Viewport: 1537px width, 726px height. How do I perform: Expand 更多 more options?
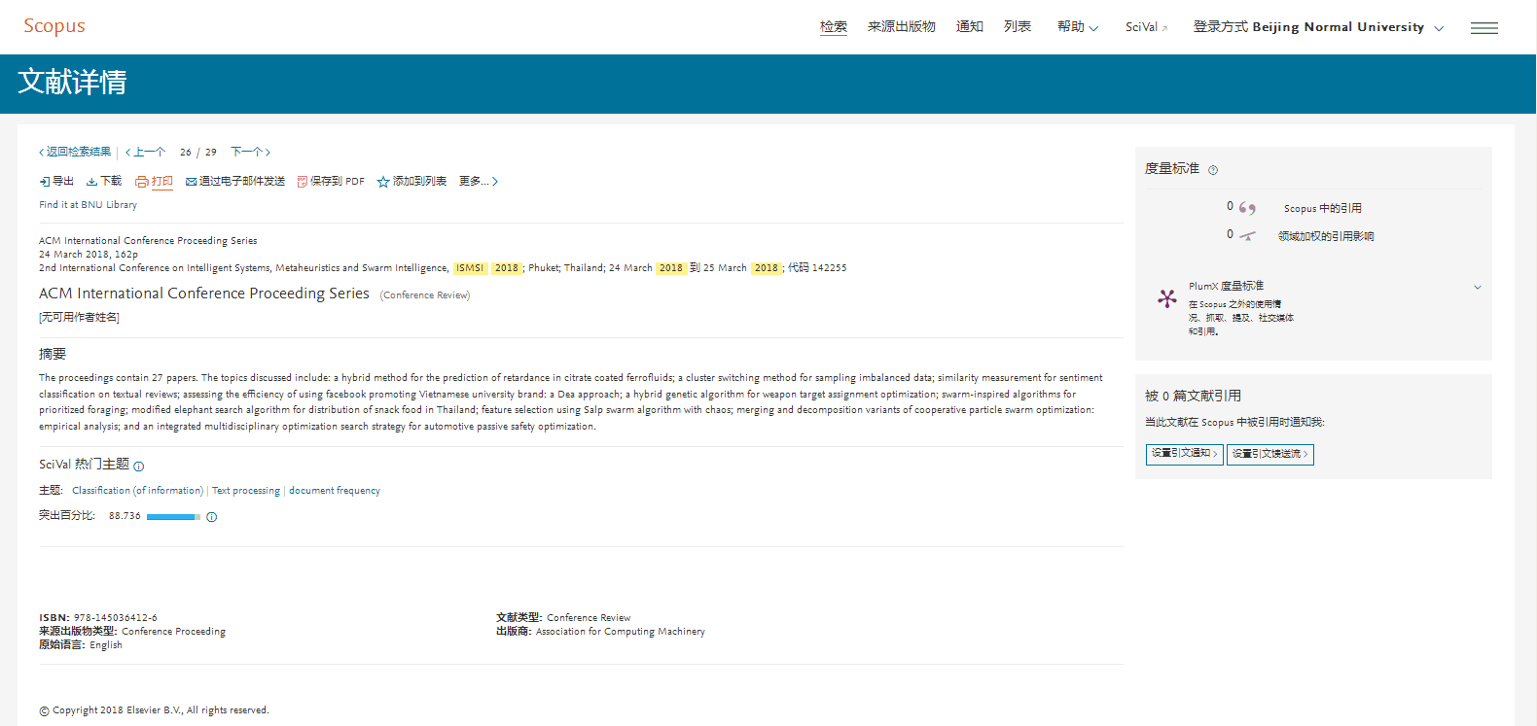tap(479, 182)
